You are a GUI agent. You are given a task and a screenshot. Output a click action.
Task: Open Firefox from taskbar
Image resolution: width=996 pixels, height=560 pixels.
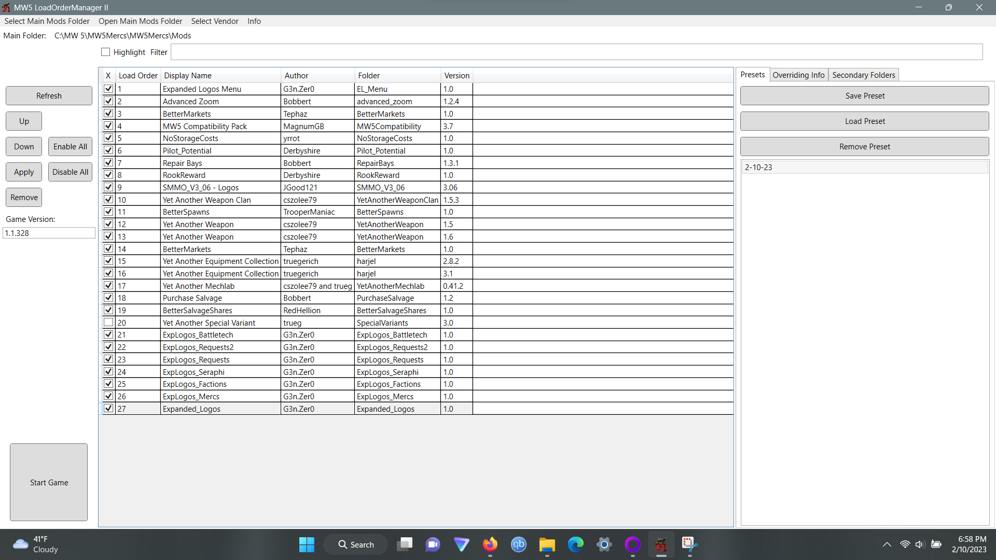coord(490,544)
